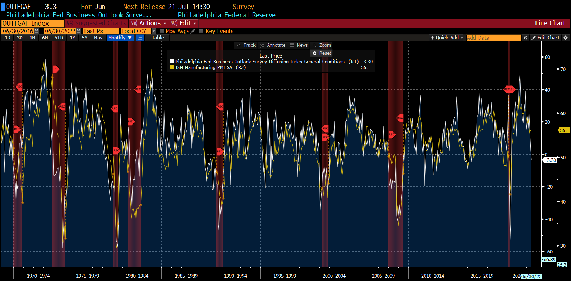The height and width of the screenshot is (281, 571).
Task: Expand the Quick-Add dropdown
Action: (446, 38)
